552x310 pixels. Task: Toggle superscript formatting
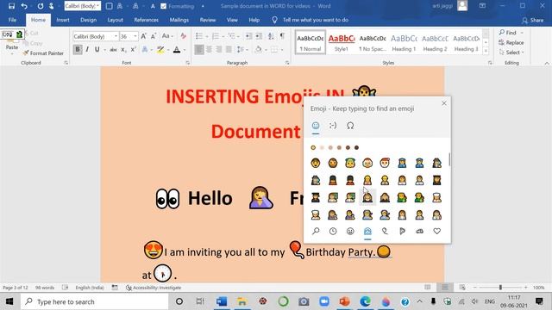tap(133, 50)
